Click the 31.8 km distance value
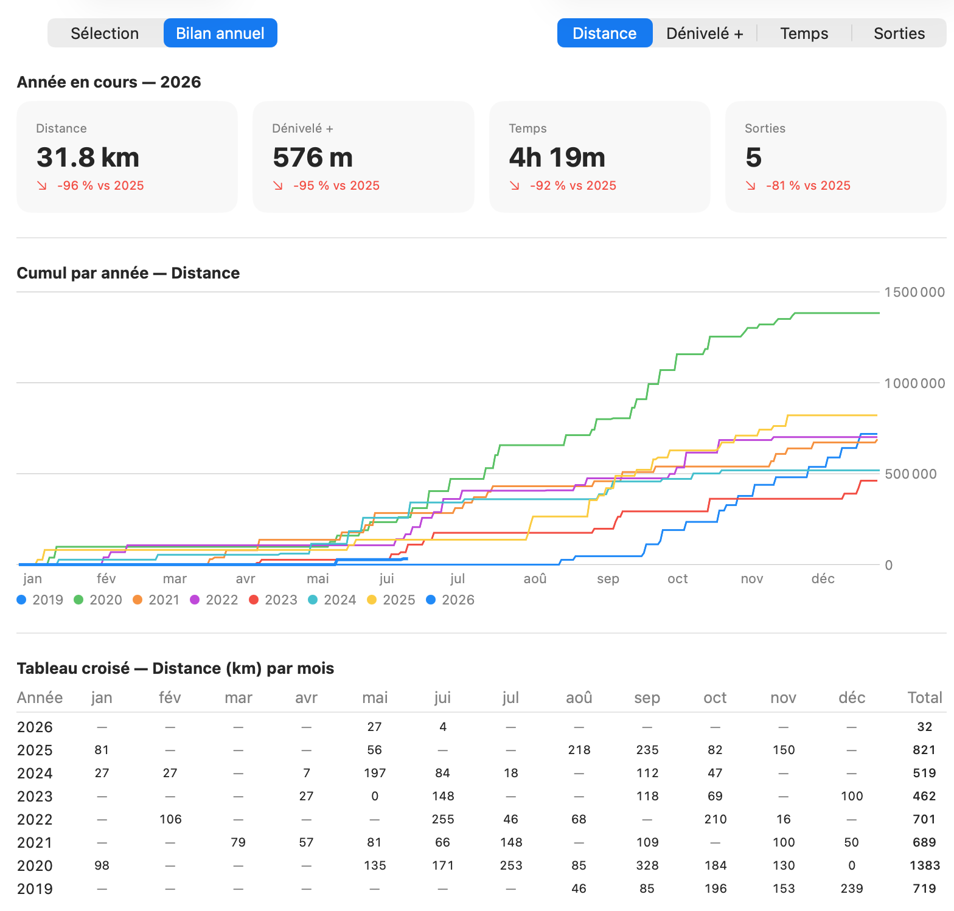Image resolution: width=954 pixels, height=911 pixels. (88, 158)
